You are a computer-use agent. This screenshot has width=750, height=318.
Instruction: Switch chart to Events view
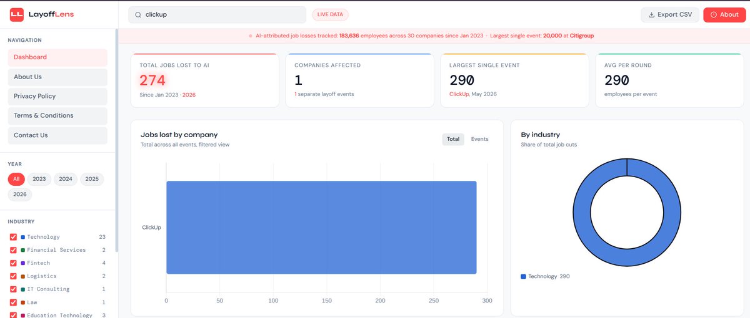coord(480,139)
